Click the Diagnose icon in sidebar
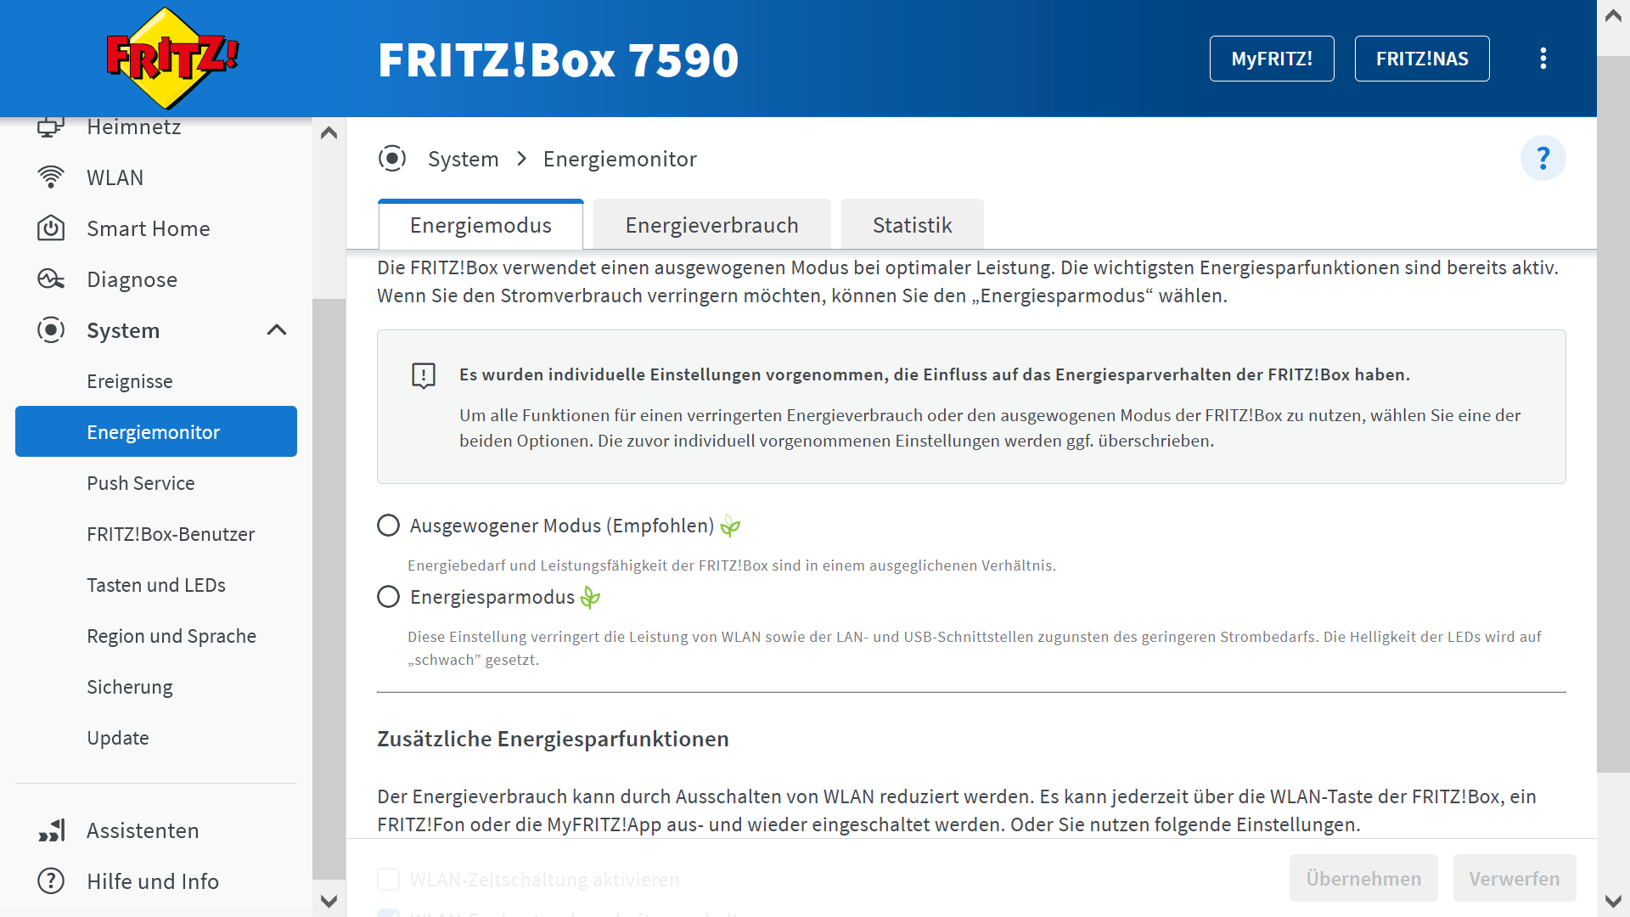1630x917 pixels. point(51,279)
